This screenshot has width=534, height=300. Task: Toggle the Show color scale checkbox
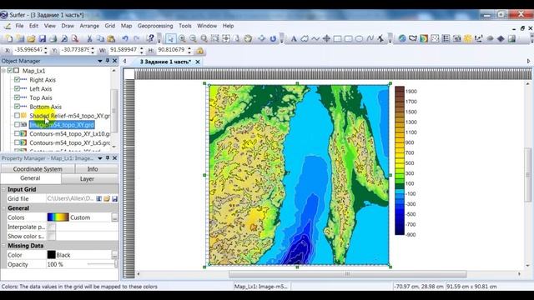point(51,236)
